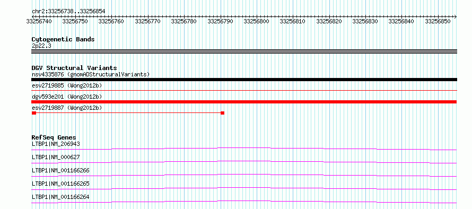Screen dimensions: 472x209
Task: Click the 33256780 ruler coordinate label
Action: [183, 21]
